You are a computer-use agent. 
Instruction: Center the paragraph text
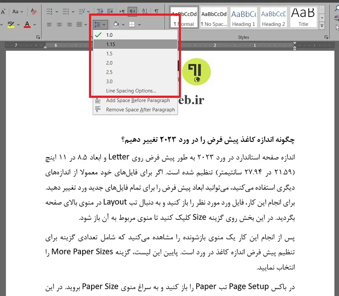59,25
